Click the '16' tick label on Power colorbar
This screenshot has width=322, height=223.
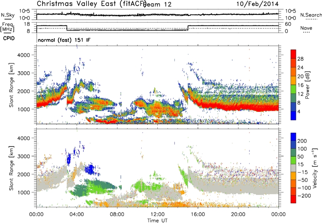point(300,85)
